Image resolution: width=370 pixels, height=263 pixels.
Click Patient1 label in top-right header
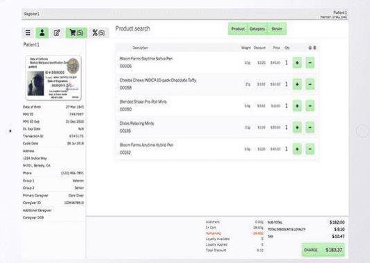(340, 12)
